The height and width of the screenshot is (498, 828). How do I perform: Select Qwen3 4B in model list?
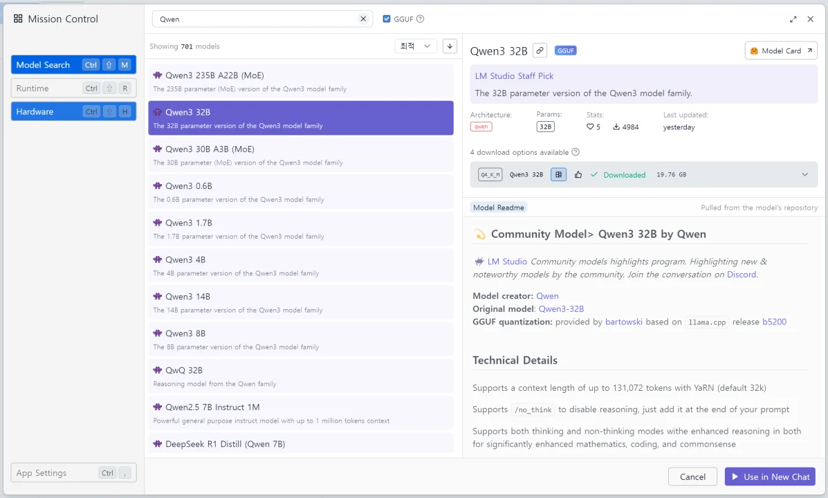pyautogui.click(x=301, y=266)
